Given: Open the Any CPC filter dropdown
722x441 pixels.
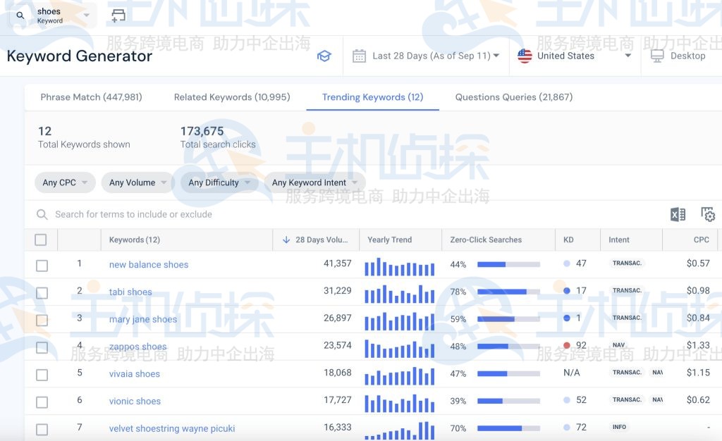Looking at the screenshot, I should [65, 182].
